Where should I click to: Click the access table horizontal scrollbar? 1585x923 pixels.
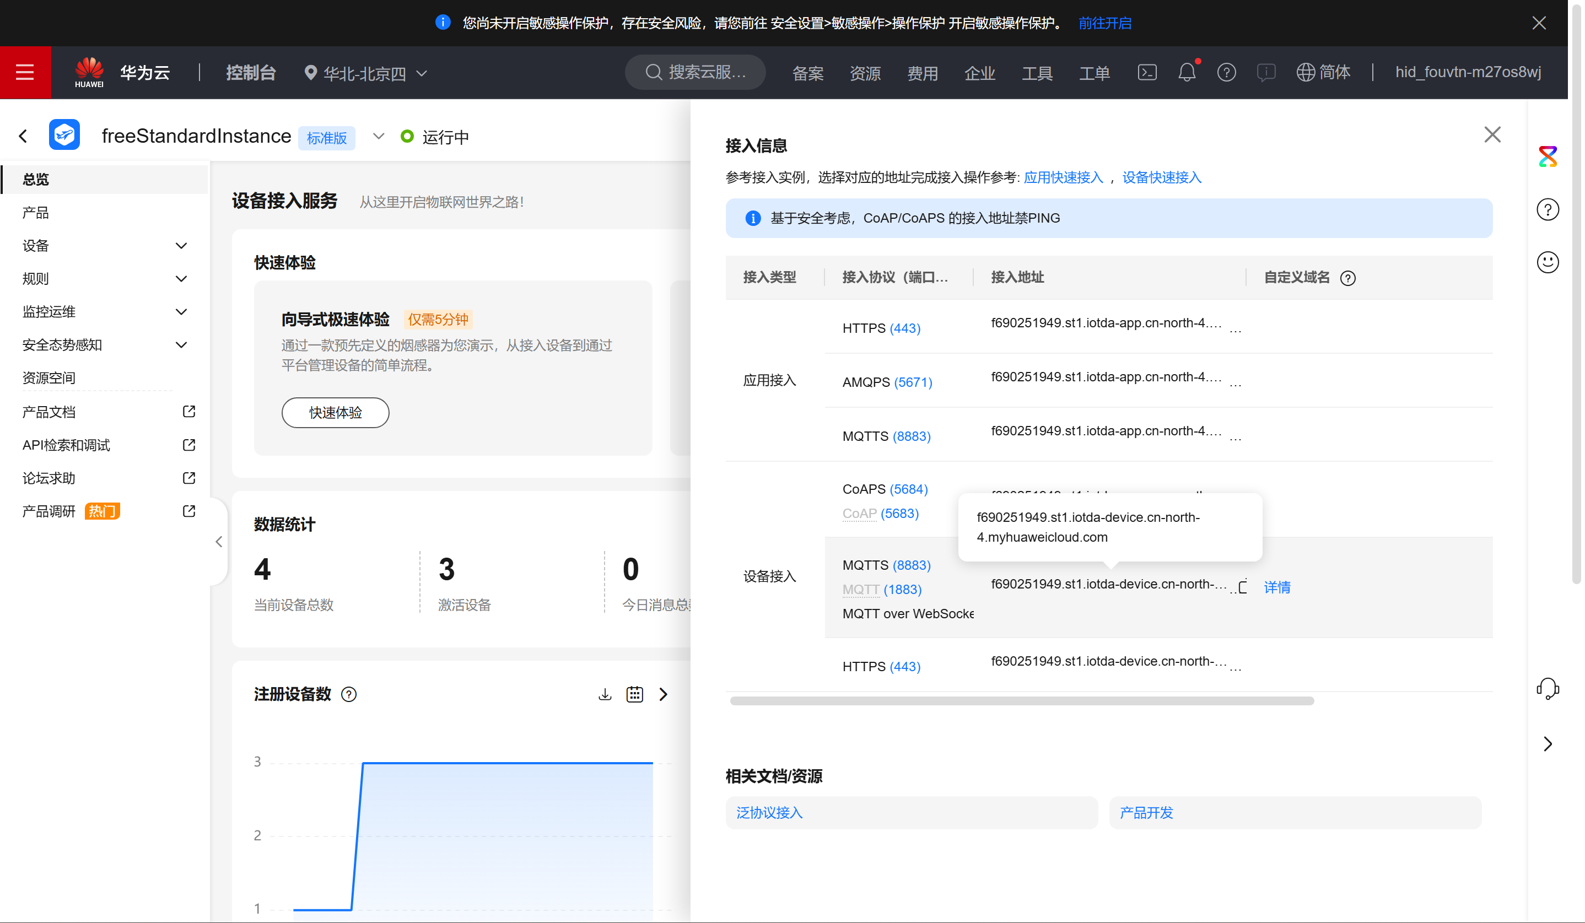(x=1021, y=701)
